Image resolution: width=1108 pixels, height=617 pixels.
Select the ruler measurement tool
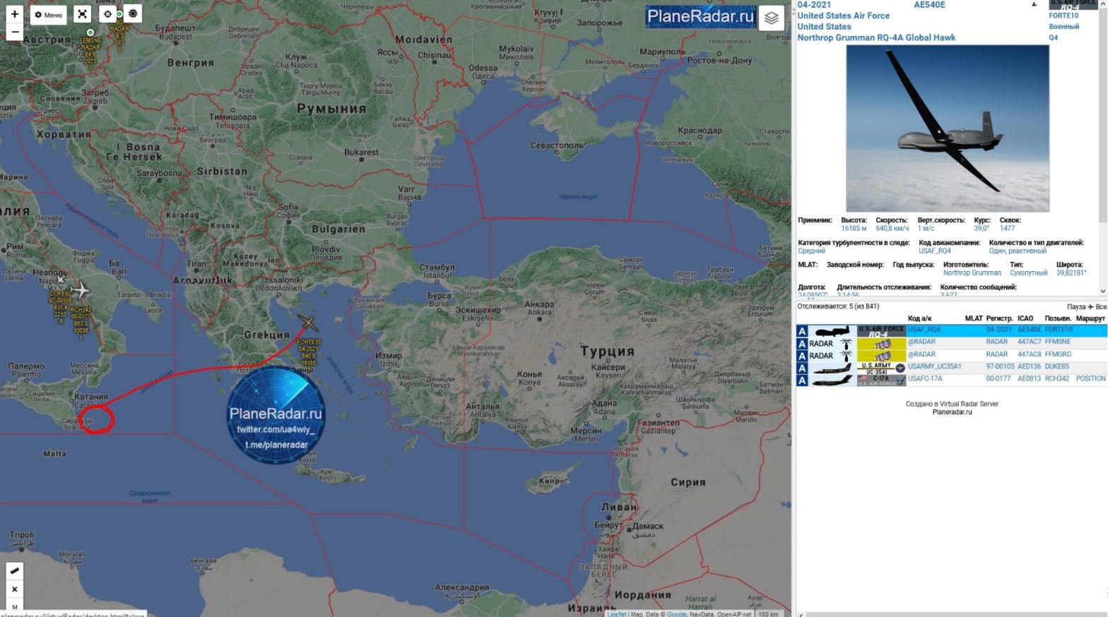click(15, 570)
